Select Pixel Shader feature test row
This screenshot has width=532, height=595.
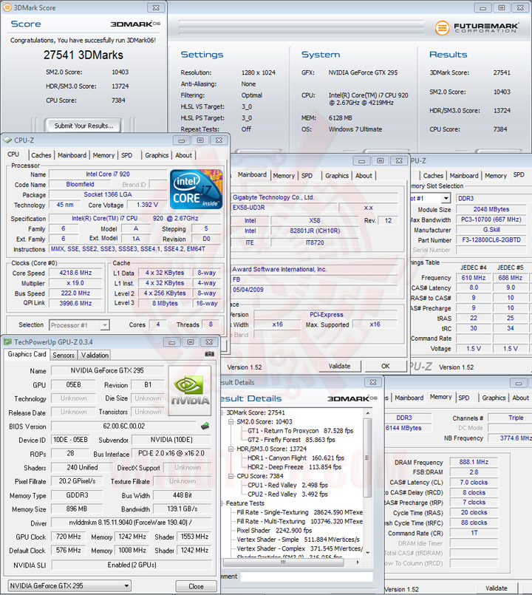274,531
